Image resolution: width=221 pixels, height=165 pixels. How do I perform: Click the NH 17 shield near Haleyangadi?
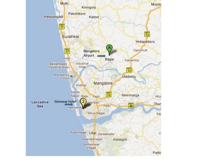coord(62,26)
